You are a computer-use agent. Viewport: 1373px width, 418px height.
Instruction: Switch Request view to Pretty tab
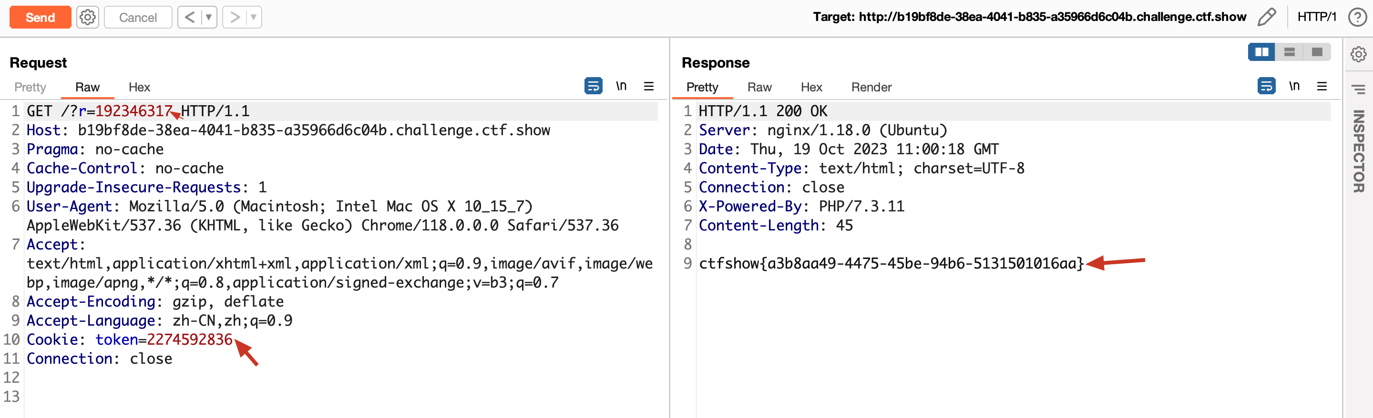point(30,87)
